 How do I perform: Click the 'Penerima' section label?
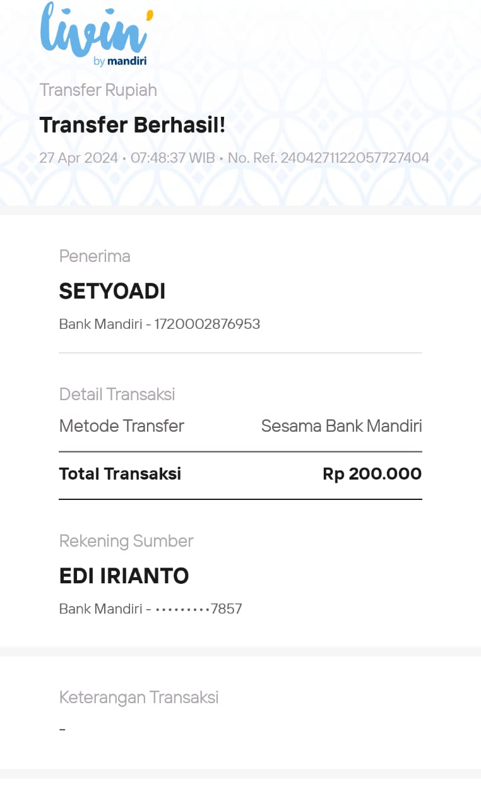pos(95,256)
